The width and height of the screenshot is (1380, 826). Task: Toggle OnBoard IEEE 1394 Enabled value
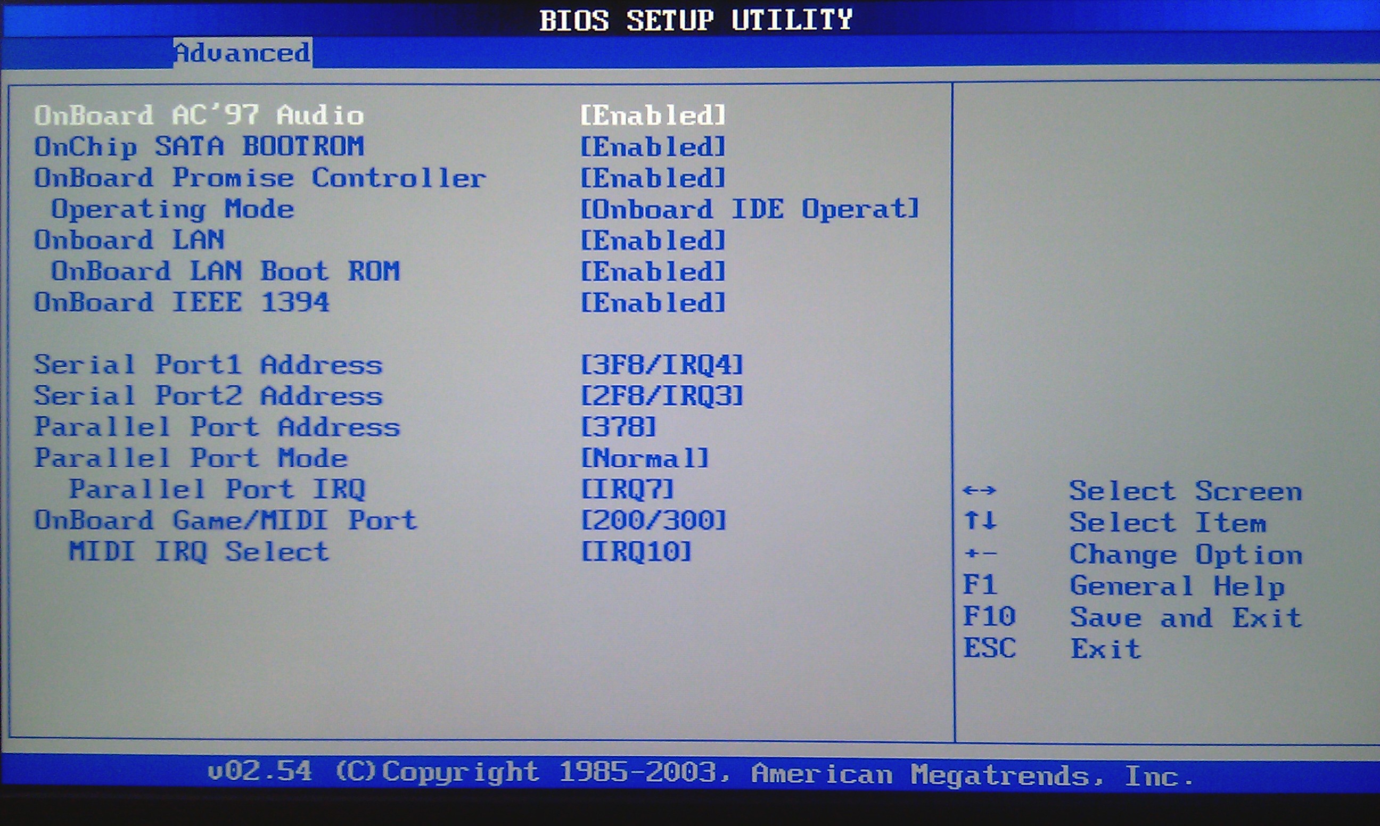click(653, 303)
